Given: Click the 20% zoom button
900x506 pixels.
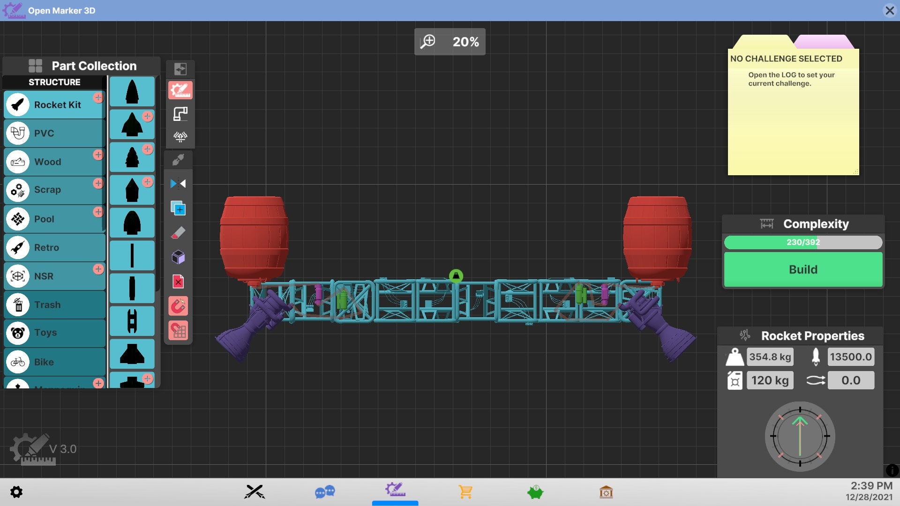Looking at the screenshot, I should 450,42.
